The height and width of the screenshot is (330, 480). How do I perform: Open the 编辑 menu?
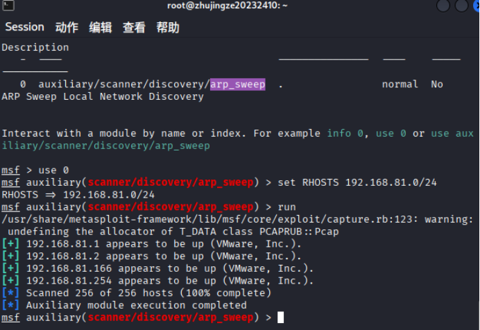pyautogui.click(x=101, y=27)
